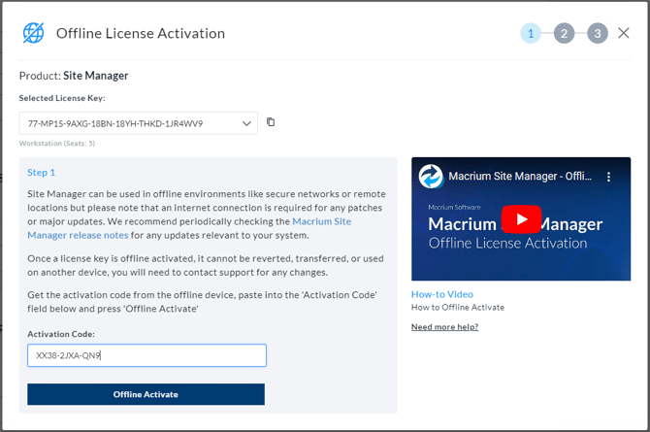
Task: Close the Offline License Activation dialog
Action: (x=624, y=33)
